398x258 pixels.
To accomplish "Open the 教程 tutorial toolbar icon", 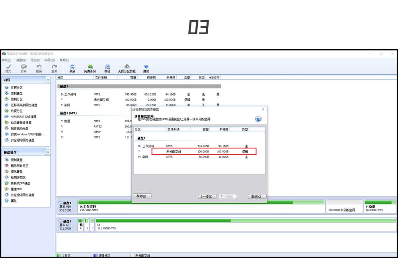I will click(x=107, y=68).
